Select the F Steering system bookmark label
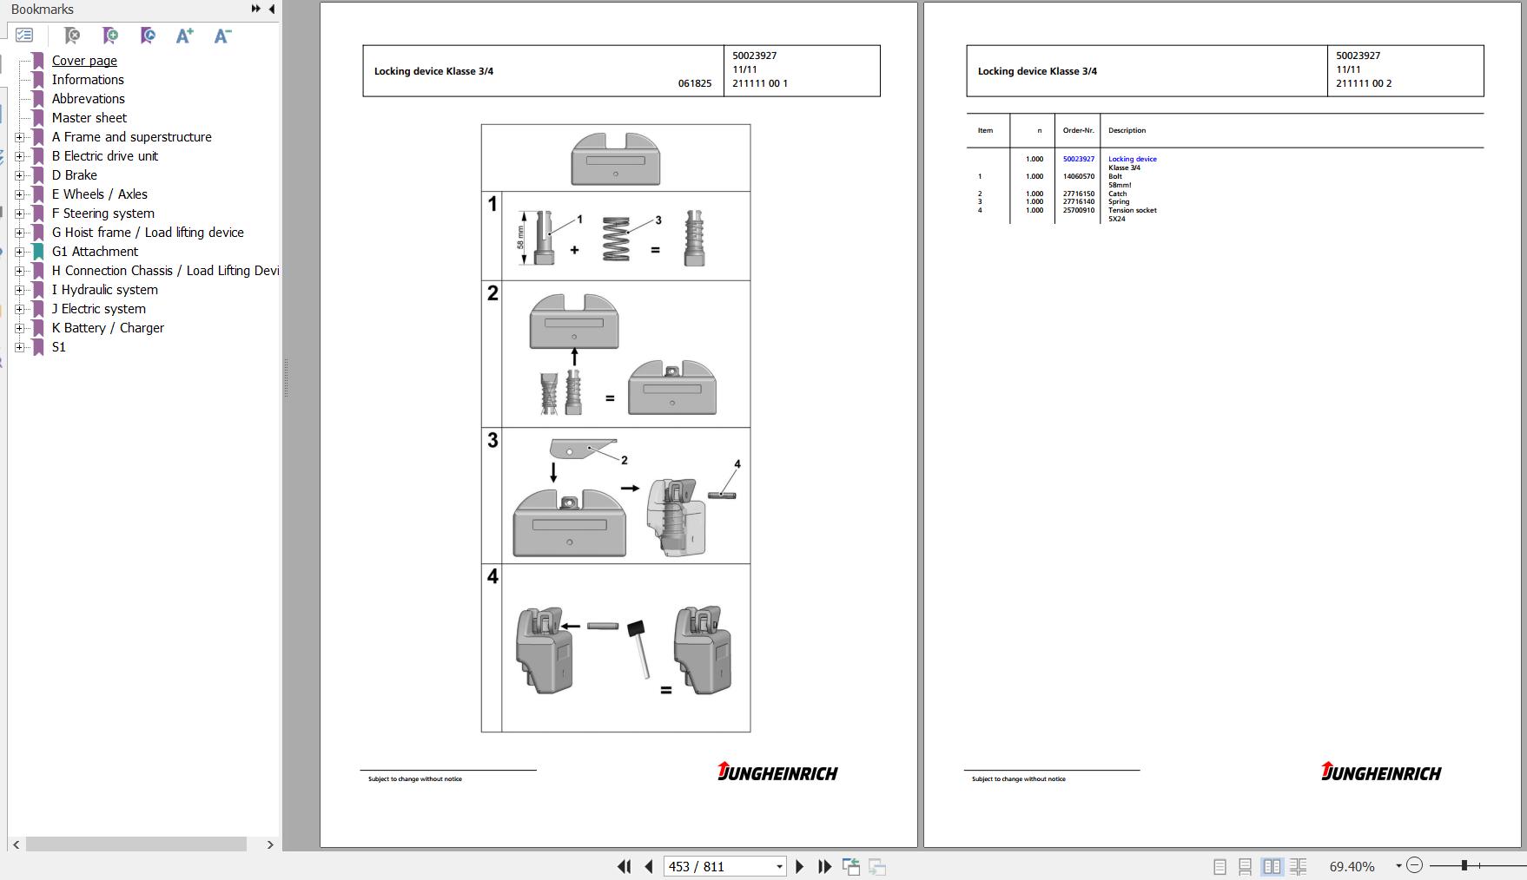 [x=102, y=213]
